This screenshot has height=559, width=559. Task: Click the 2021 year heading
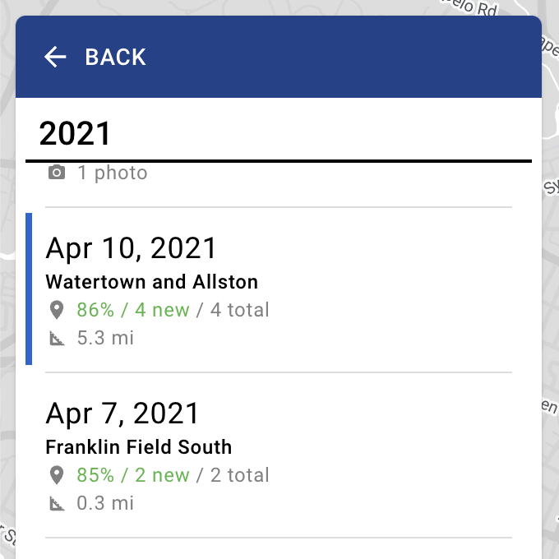(x=75, y=133)
